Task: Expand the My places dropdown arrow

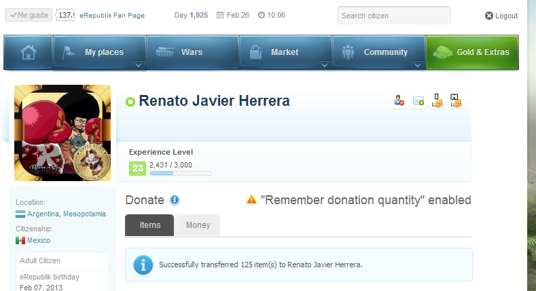Action: (139, 65)
